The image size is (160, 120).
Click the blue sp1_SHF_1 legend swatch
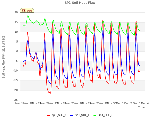[x=72, y=115]
